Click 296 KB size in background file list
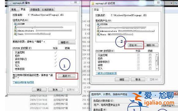 pos(86,96)
